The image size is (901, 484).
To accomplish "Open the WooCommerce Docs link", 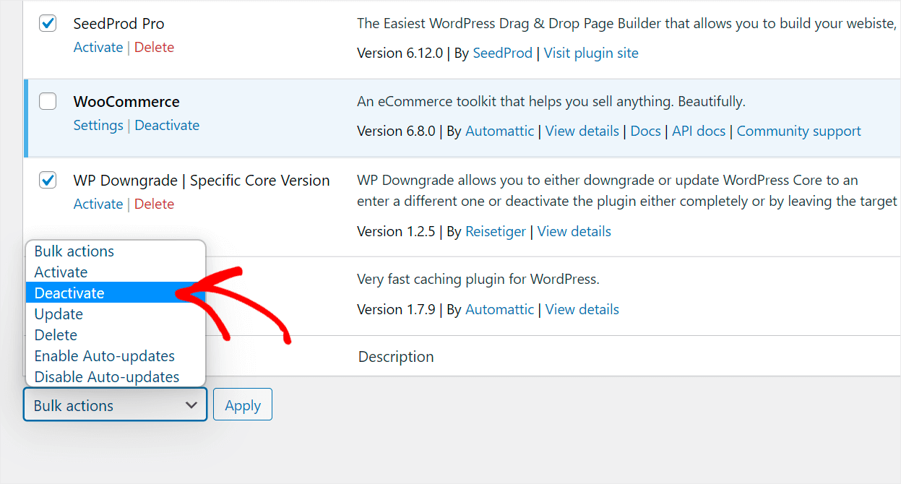I will coord(646,131).
